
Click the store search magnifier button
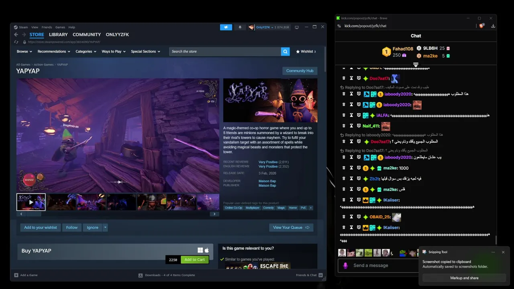click(x=285, y=51)
